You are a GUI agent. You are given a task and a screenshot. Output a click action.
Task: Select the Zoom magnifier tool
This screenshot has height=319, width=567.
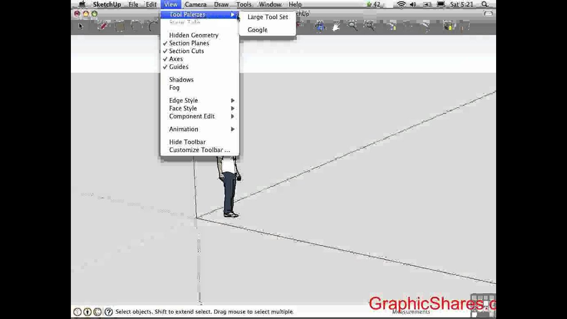tap(353, 26)
